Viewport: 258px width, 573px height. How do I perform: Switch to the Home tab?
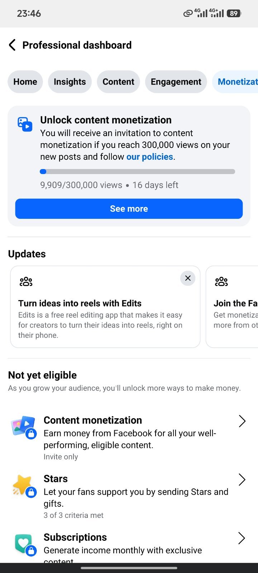pos(25,82)
